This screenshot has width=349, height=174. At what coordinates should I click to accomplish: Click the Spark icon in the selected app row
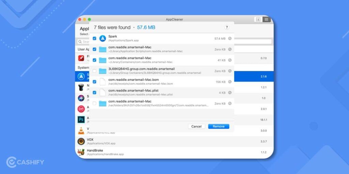(81, 76)
